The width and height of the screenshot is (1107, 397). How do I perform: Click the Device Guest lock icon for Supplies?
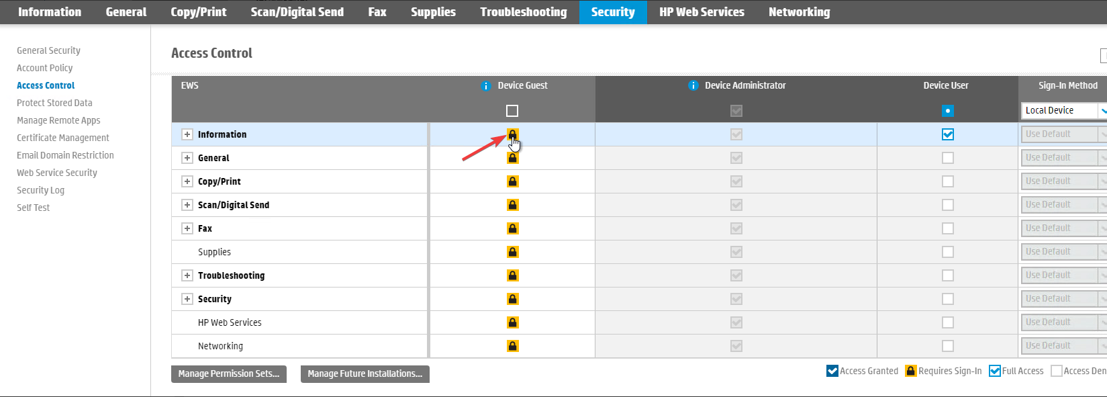coord(512,252)
